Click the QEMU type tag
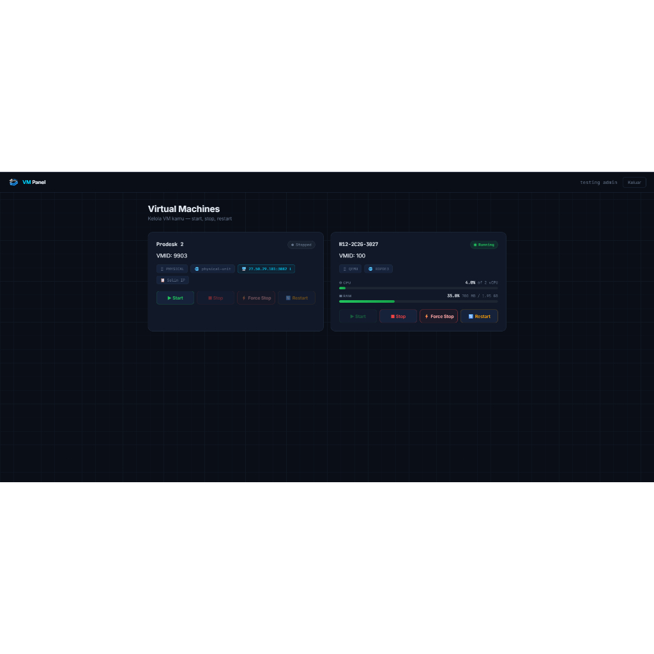The image size is (654, 654). [351, 269]
